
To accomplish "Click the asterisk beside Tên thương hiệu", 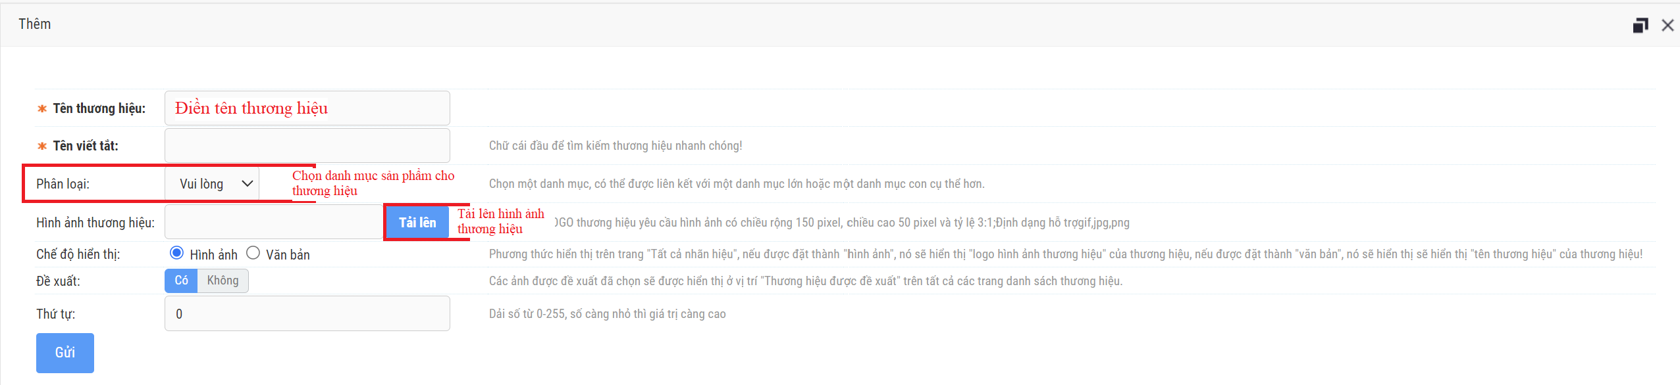I will [42, 109].
